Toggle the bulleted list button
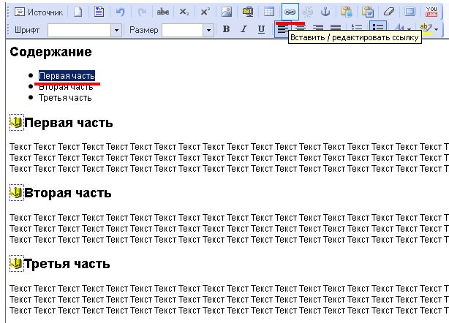The width and height of the screenshot is (449, 323). 377,28
